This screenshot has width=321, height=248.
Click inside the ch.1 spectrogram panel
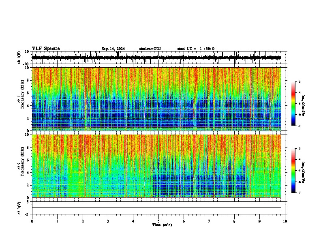click(156, 99)
